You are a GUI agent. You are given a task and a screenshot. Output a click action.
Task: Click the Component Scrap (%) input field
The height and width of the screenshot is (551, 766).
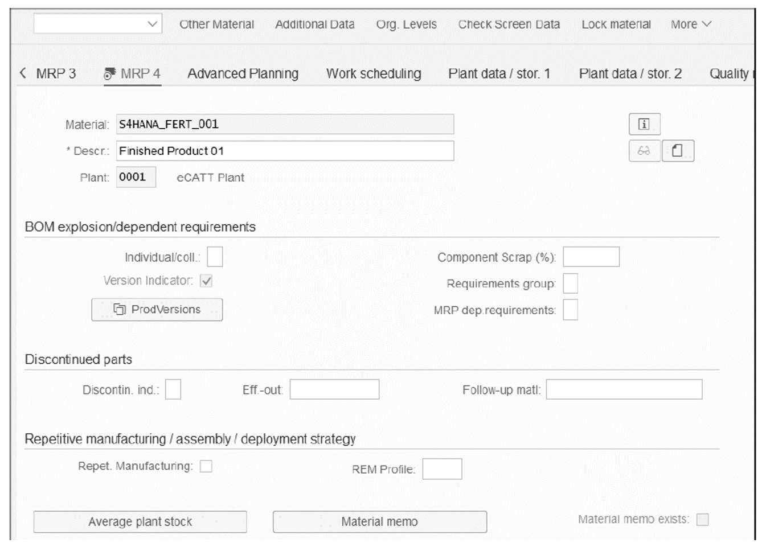[x=591, y=257]
